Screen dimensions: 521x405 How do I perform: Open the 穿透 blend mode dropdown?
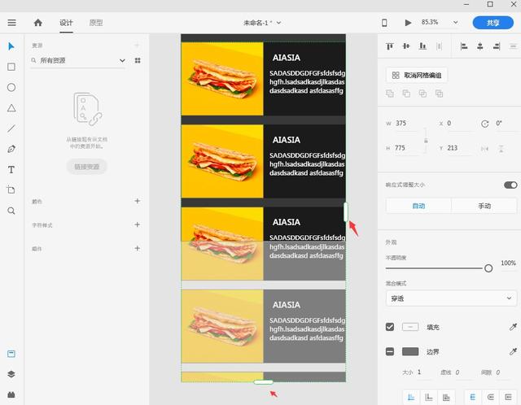(452, 298)
